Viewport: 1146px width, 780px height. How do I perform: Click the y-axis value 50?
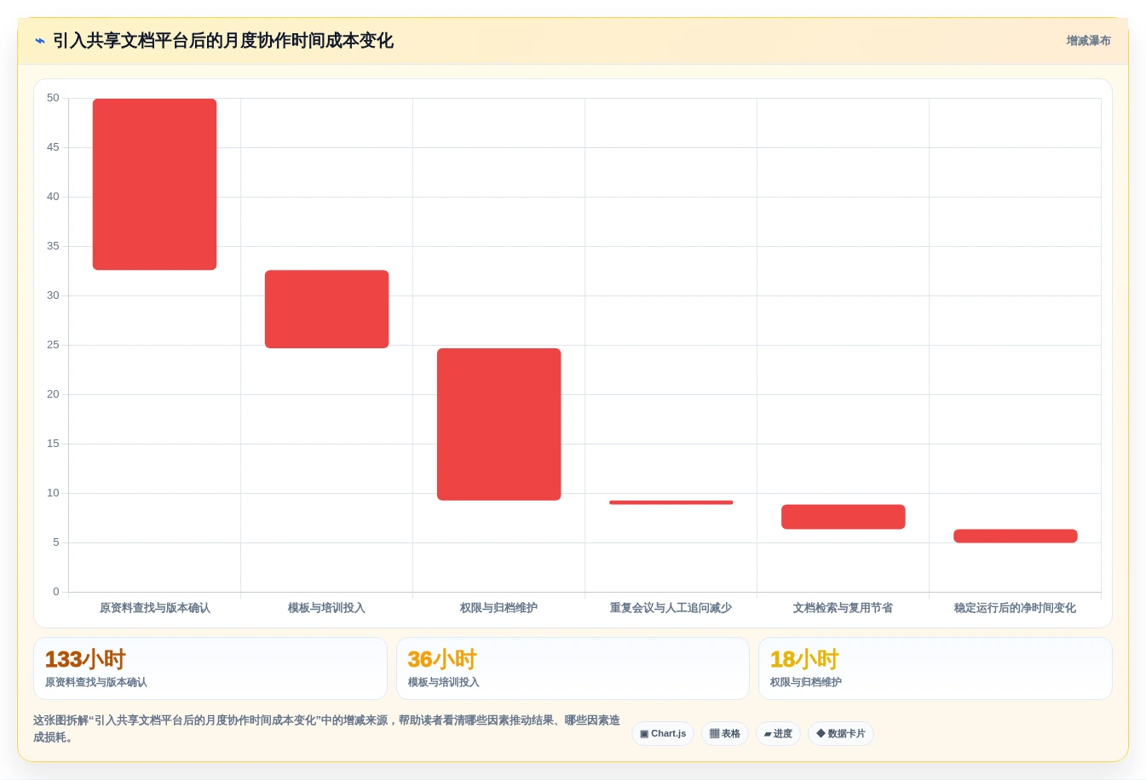click(53, 98)
